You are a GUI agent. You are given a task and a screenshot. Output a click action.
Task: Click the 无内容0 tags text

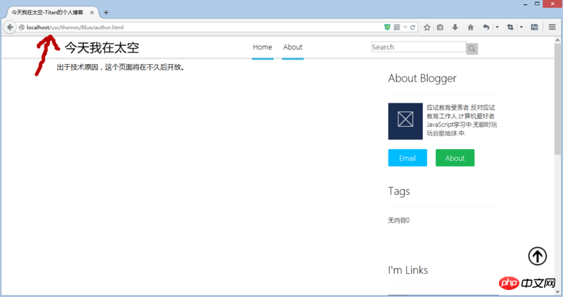(398, 220)
